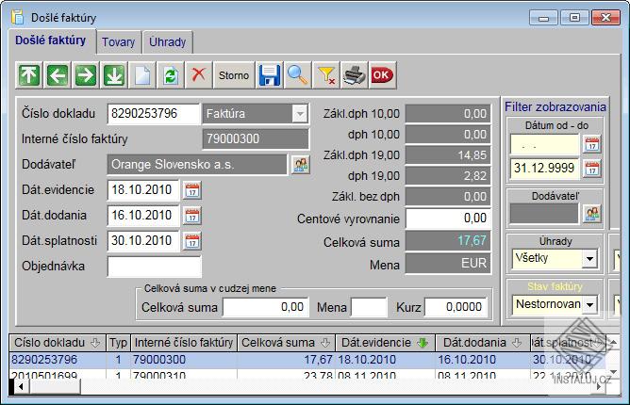Go to first record arrow icon
Image resolution: width=630 pixels, height=405 pixels.
click(30, 73)
